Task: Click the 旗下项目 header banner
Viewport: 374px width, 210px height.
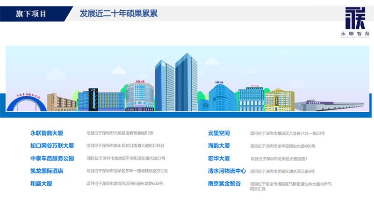Action: (36, 14)
